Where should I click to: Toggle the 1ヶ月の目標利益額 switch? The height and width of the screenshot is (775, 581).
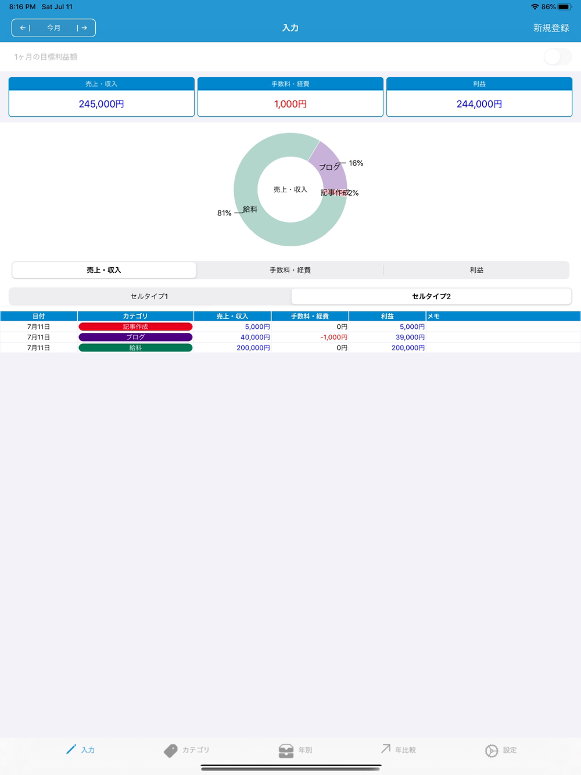pyautogui.click(x=558, y=57)
